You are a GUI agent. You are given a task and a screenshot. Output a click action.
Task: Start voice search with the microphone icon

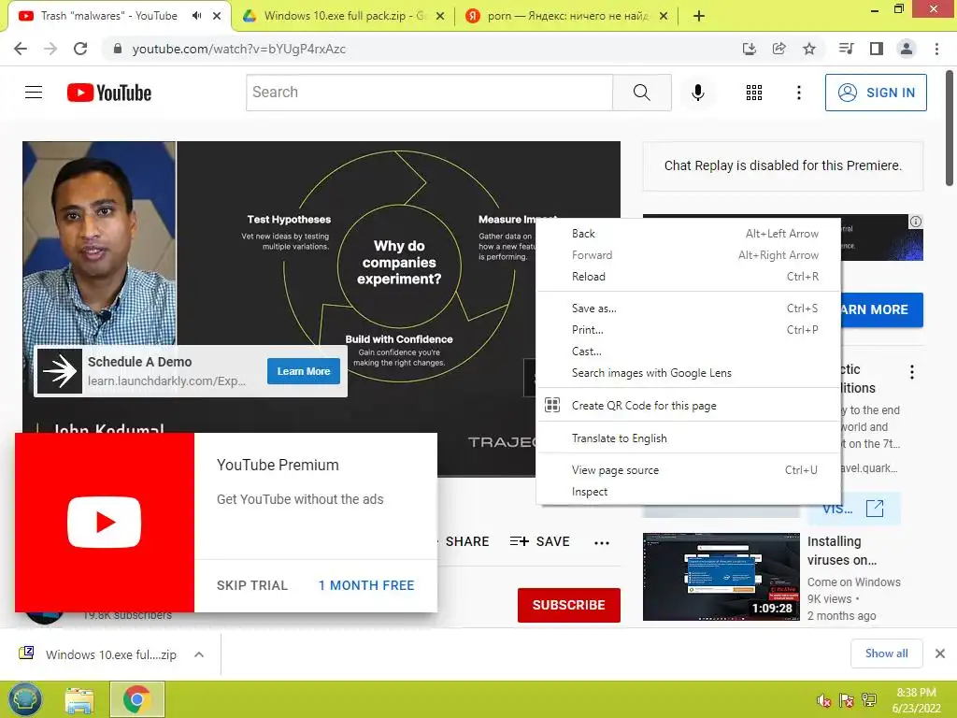pos(697,93)
